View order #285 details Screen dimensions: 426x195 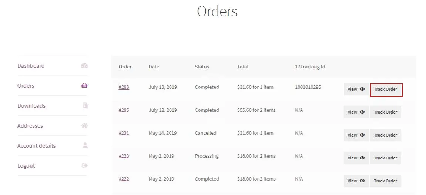pos(356,112)
